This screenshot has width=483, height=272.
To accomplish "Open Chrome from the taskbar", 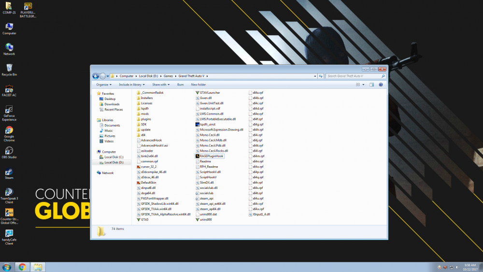I will (x=22, y=267).
